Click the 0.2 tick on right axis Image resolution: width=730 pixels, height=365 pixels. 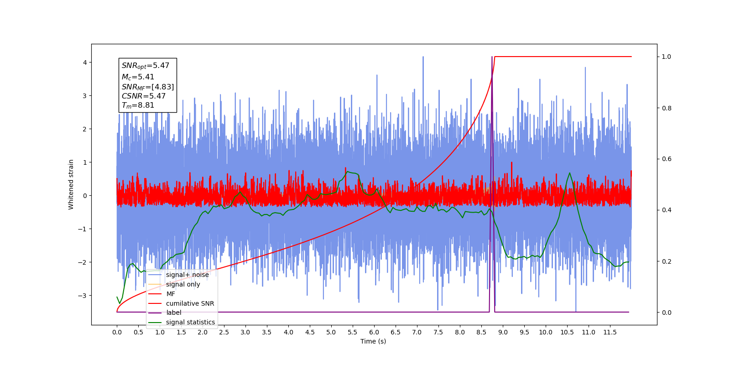667,261
